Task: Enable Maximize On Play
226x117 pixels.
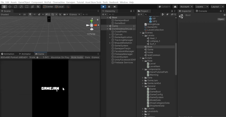Action: [60, 57]
